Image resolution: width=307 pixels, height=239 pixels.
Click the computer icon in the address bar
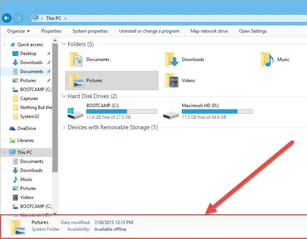tap(35, 18)
